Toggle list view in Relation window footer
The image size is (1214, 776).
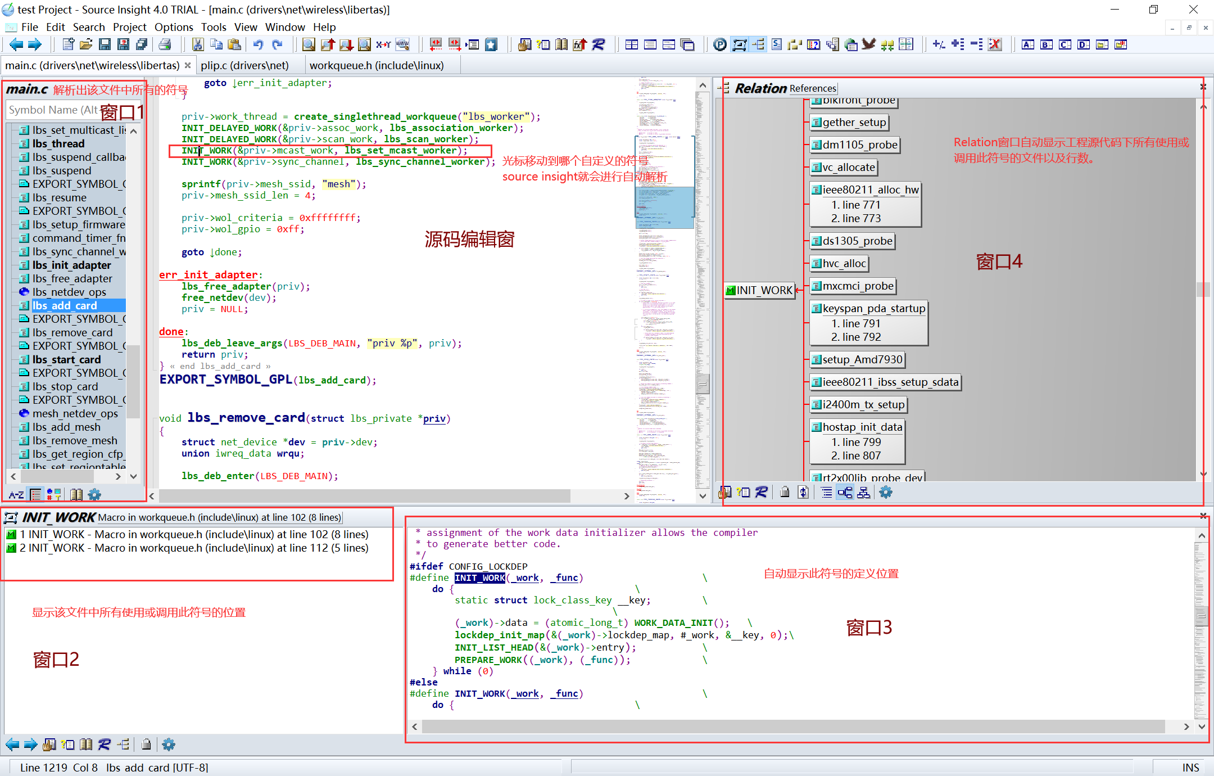pos(826,492)
